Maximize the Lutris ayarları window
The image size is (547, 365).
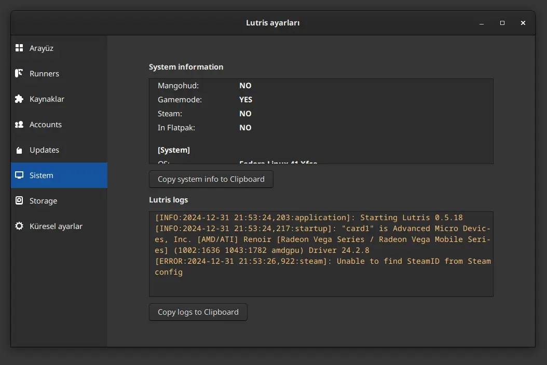pos(502,23)
